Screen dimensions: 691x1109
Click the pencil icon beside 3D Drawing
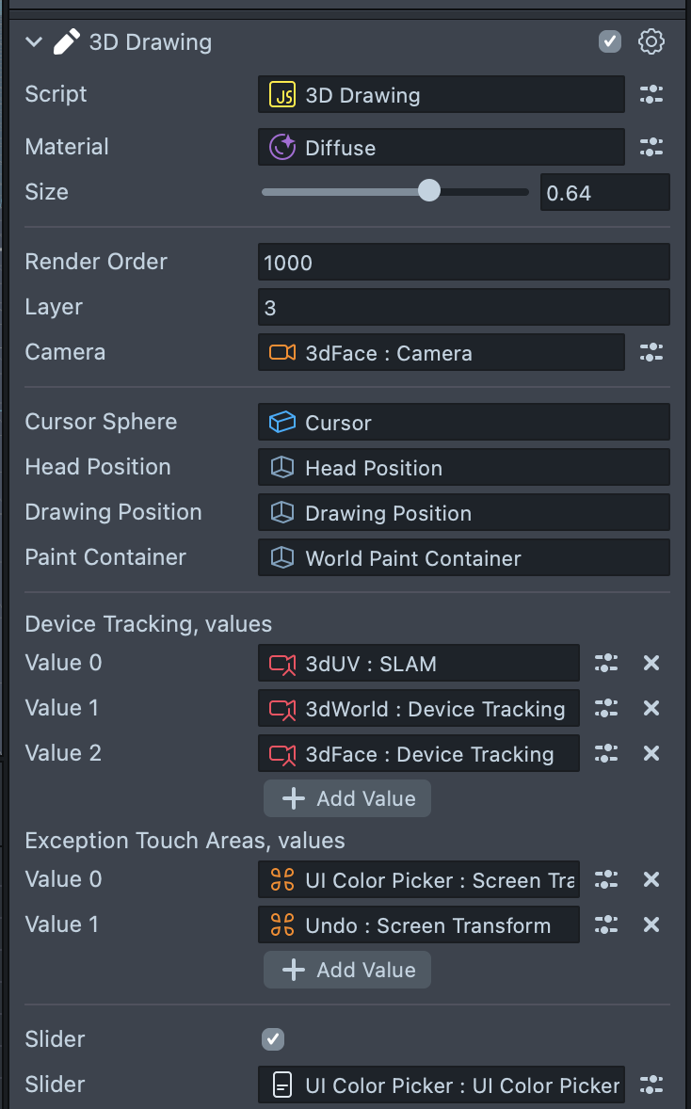[x=66, y=41]
